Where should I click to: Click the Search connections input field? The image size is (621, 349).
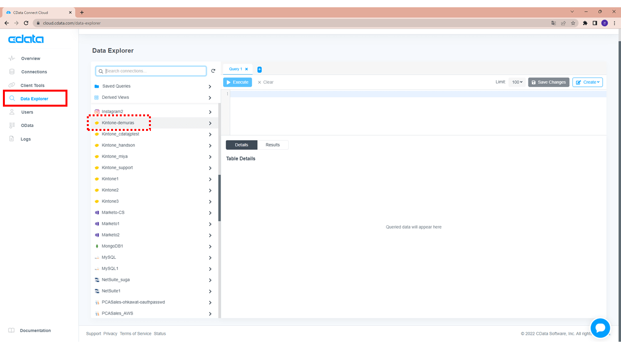tap(151, 71)
